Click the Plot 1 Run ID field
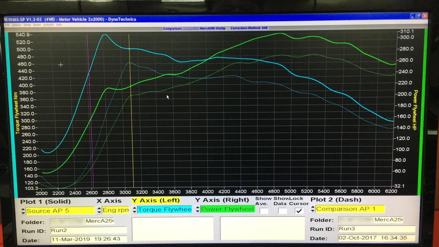This screenshot has width=439, height=247. tap(88, 230)
